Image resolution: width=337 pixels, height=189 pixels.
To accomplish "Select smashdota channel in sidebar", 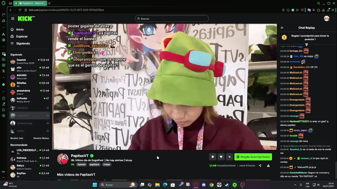I will point(30,92).
